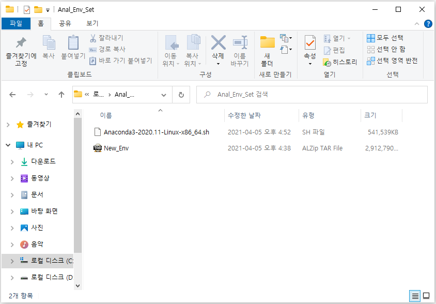Click the 편집 edit icon

click(334, 50)
